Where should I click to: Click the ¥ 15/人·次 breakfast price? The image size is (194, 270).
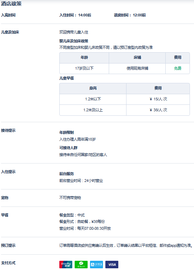click(x=158, y=99)
